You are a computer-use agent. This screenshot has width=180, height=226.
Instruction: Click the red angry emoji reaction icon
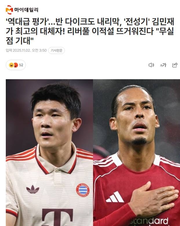click(x=16, y=65)
